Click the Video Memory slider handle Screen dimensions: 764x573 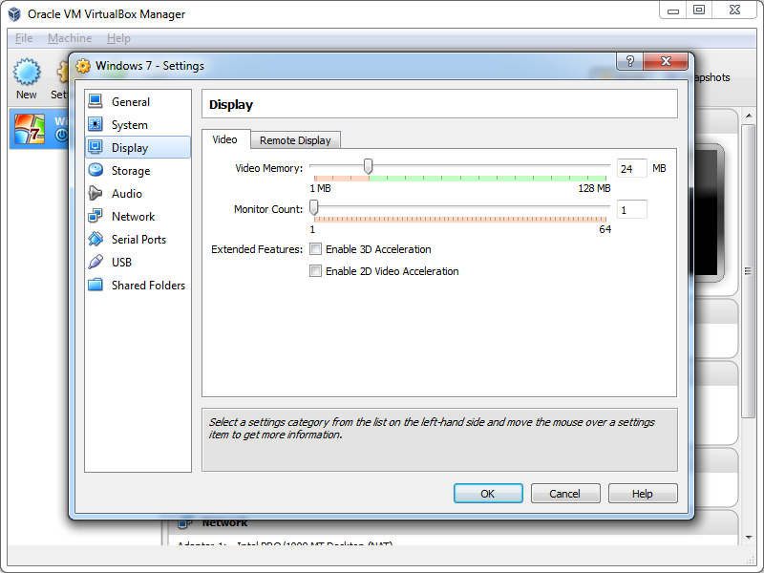pos(368,167)
